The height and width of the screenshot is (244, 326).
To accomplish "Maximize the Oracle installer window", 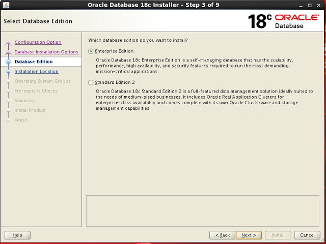I will (310, 5).
